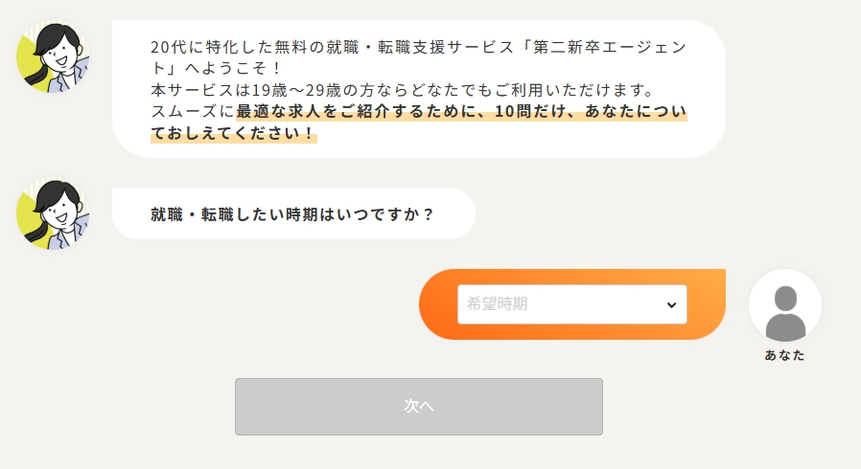
Task: Open the 希望時期 dropdown
Action: click(x=571, y=304)
